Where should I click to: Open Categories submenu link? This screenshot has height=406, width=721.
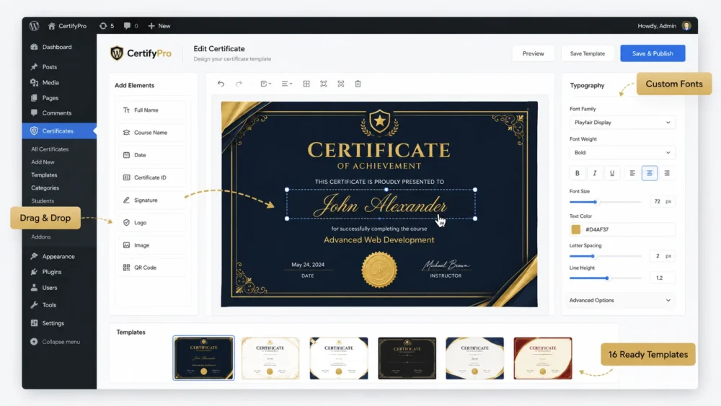coord(45,187)
